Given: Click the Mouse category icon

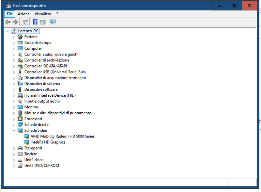Looking at the screenshot, I should (20, 113).
